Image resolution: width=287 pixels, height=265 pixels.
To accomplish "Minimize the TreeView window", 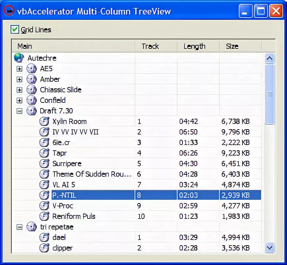I will coord(245,11).
